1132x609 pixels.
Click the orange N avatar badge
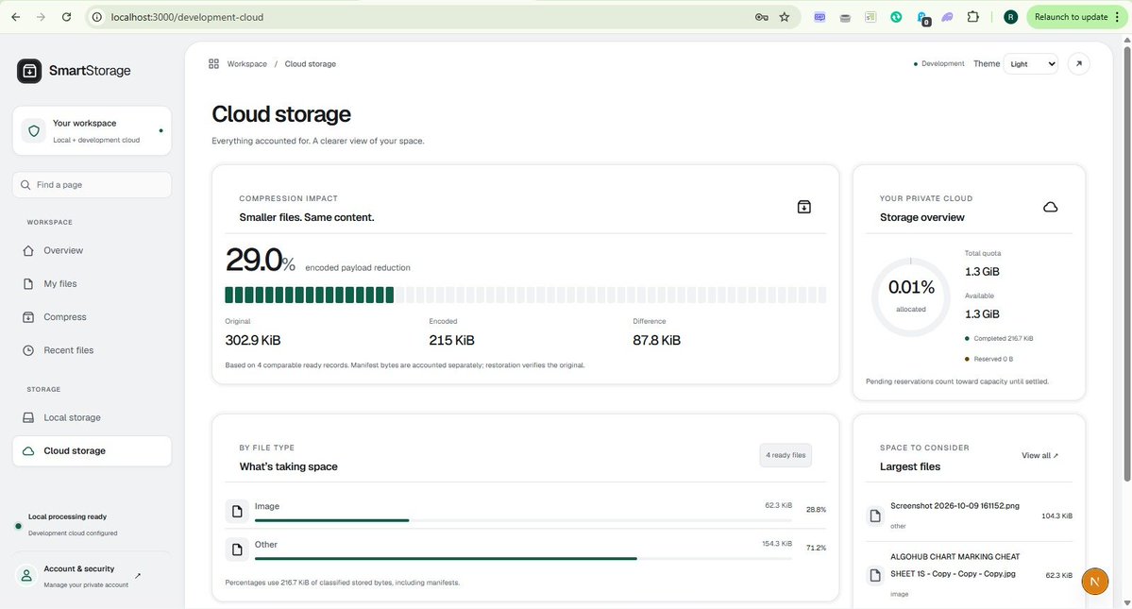(1094, 581)
